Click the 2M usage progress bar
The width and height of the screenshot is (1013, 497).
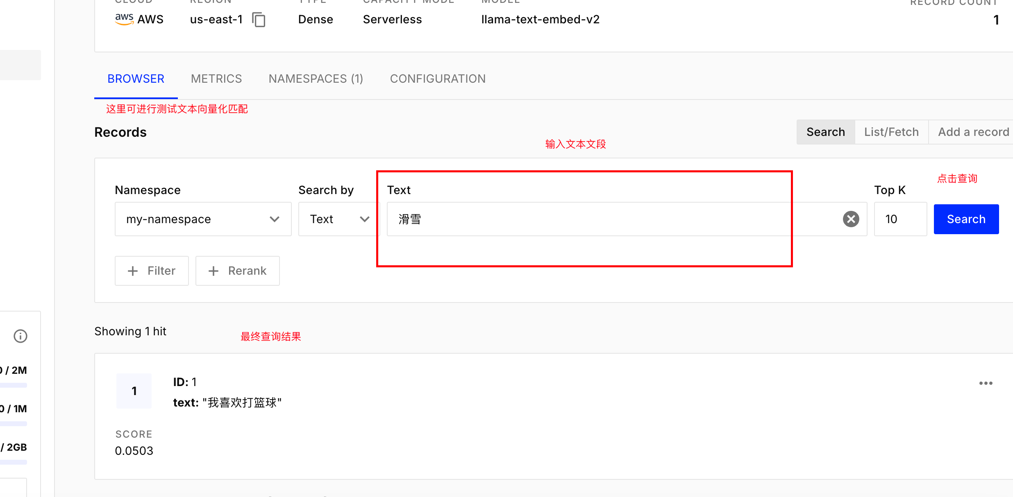(14, 385)
